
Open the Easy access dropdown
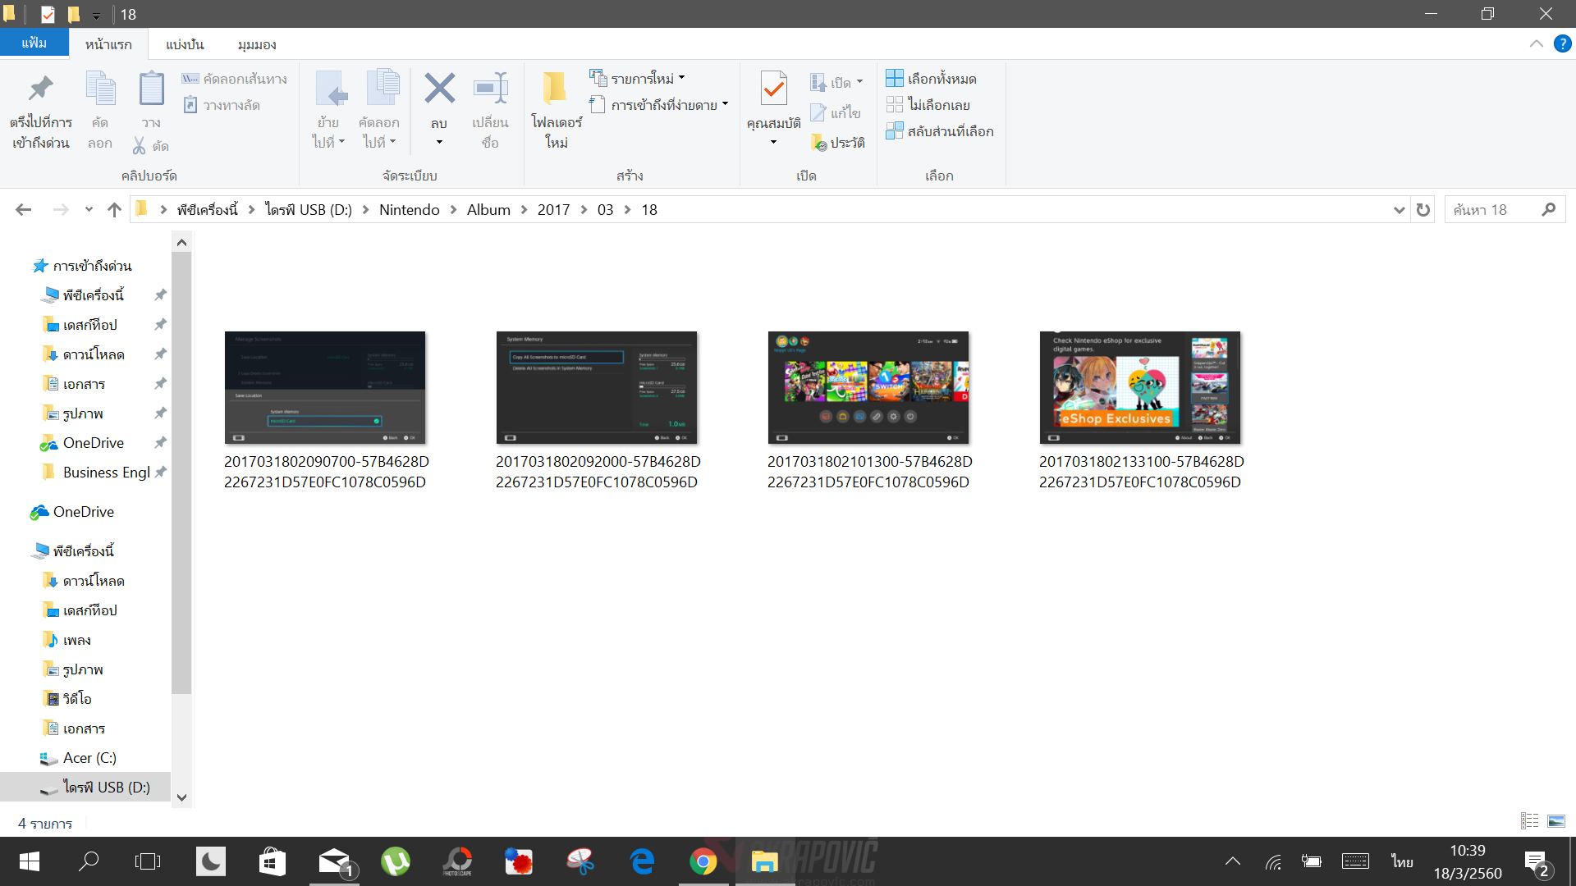point(659,105)
